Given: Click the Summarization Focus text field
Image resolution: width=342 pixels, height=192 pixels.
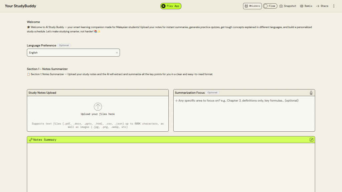Looking at the screenshot, I should click(x=244, y=113).
